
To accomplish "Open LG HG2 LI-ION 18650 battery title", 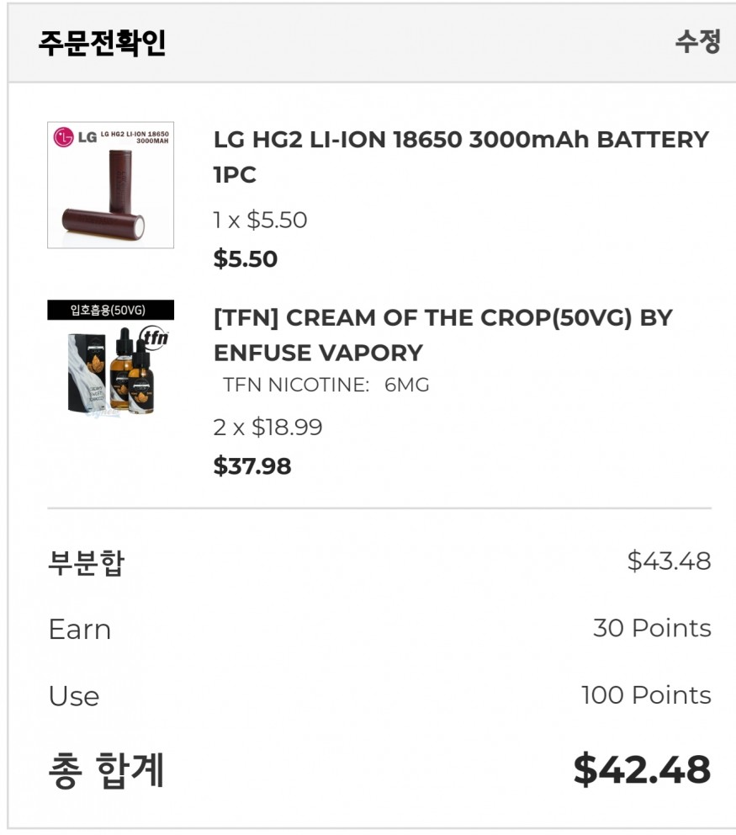I will (461, 157).
